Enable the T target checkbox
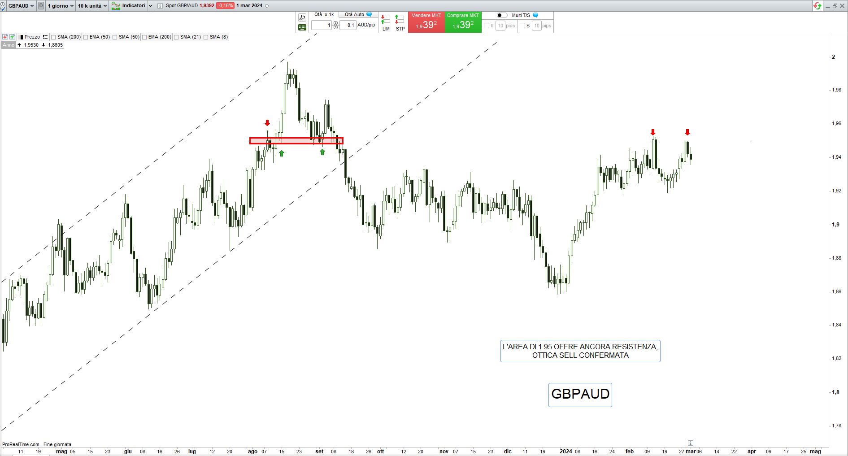 pyautogui.click(x=487, y=26)
